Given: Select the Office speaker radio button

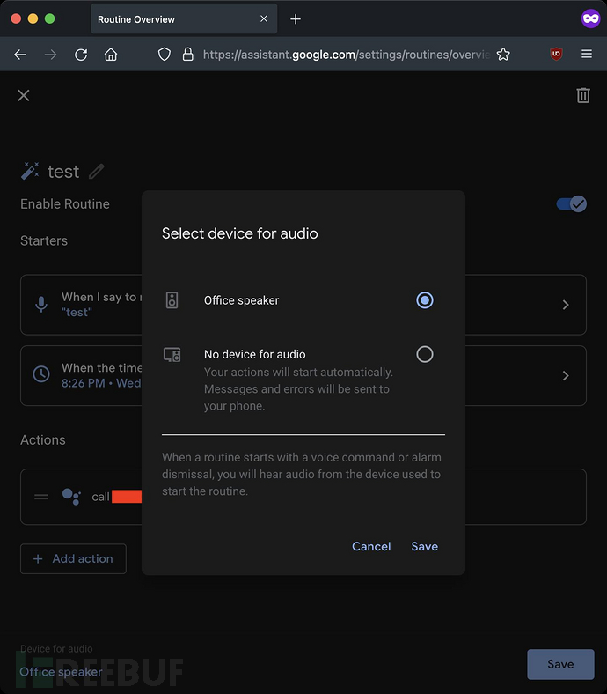Looking at the screenshot, I should (x=425, y=300).
